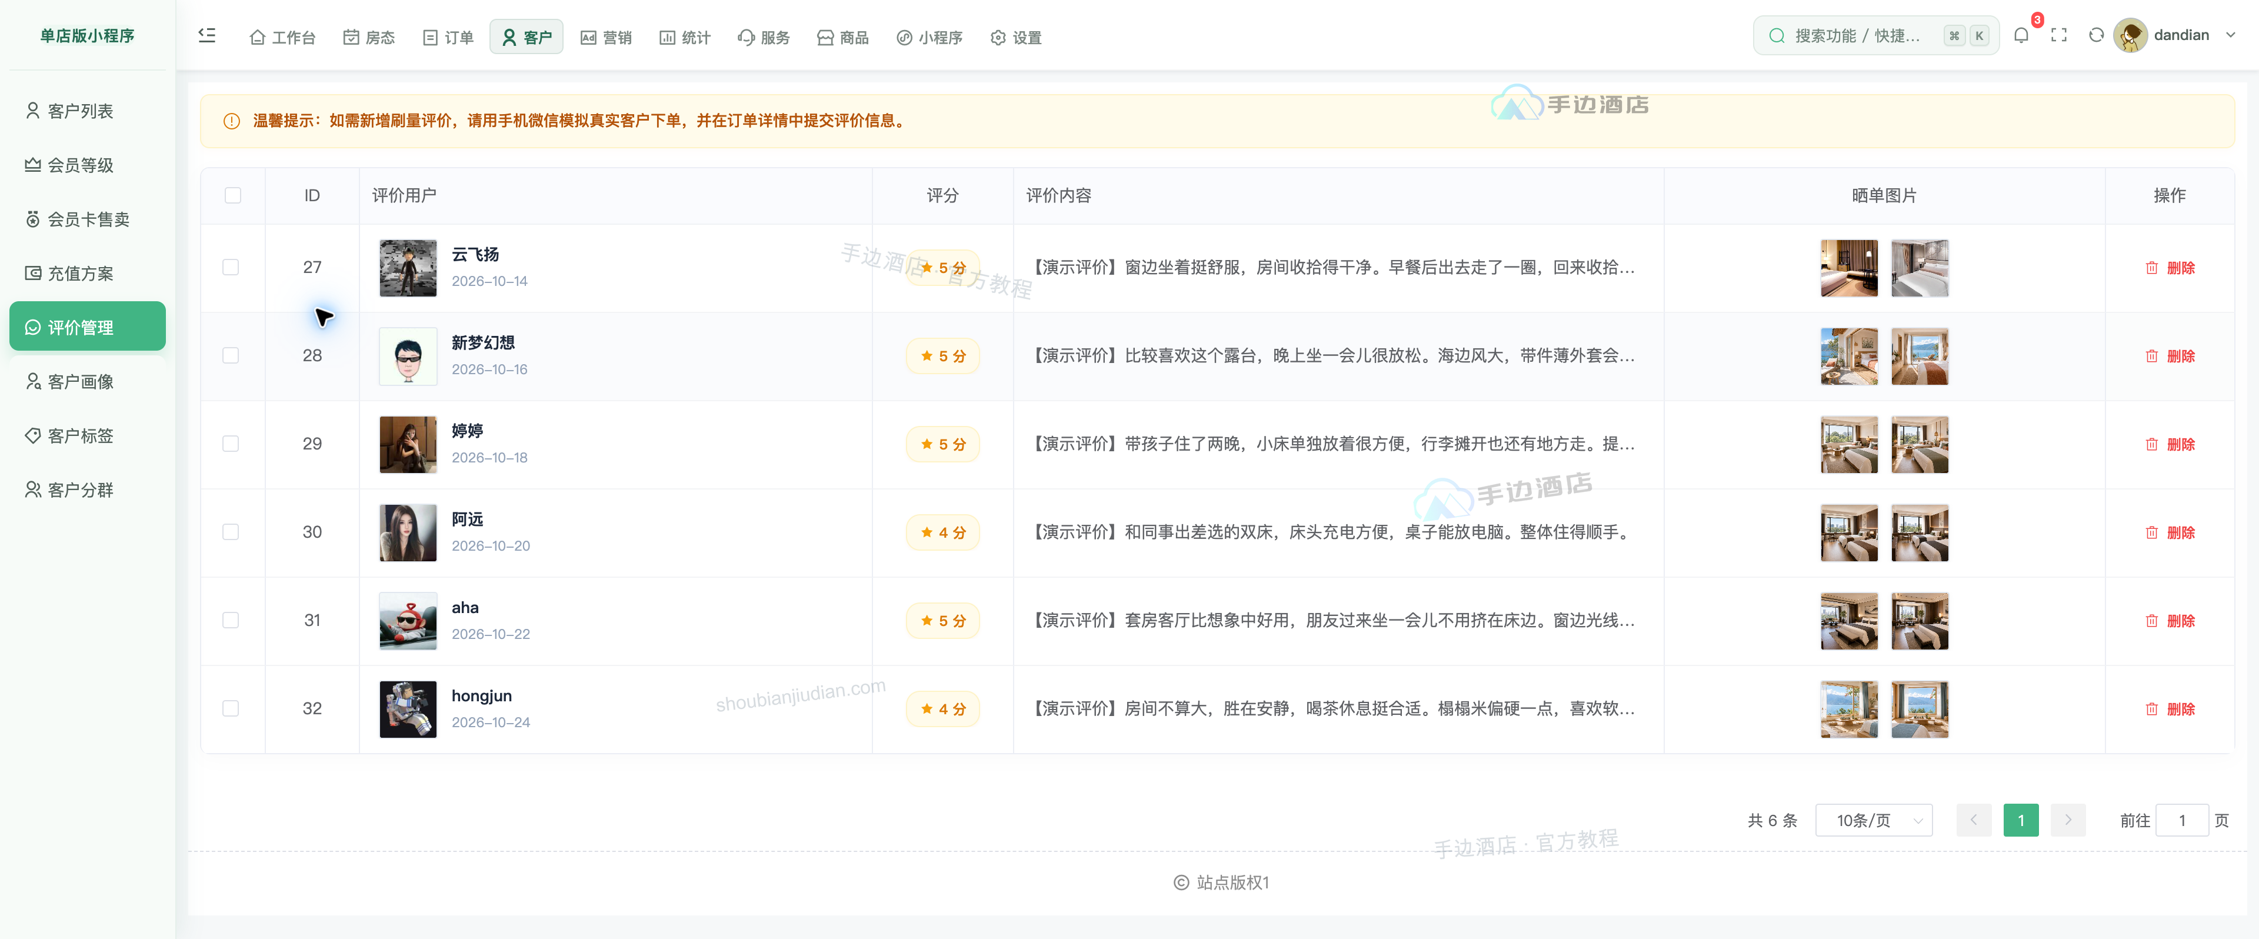
Task: Click the refresh page icon
Action: (2096, 35)
